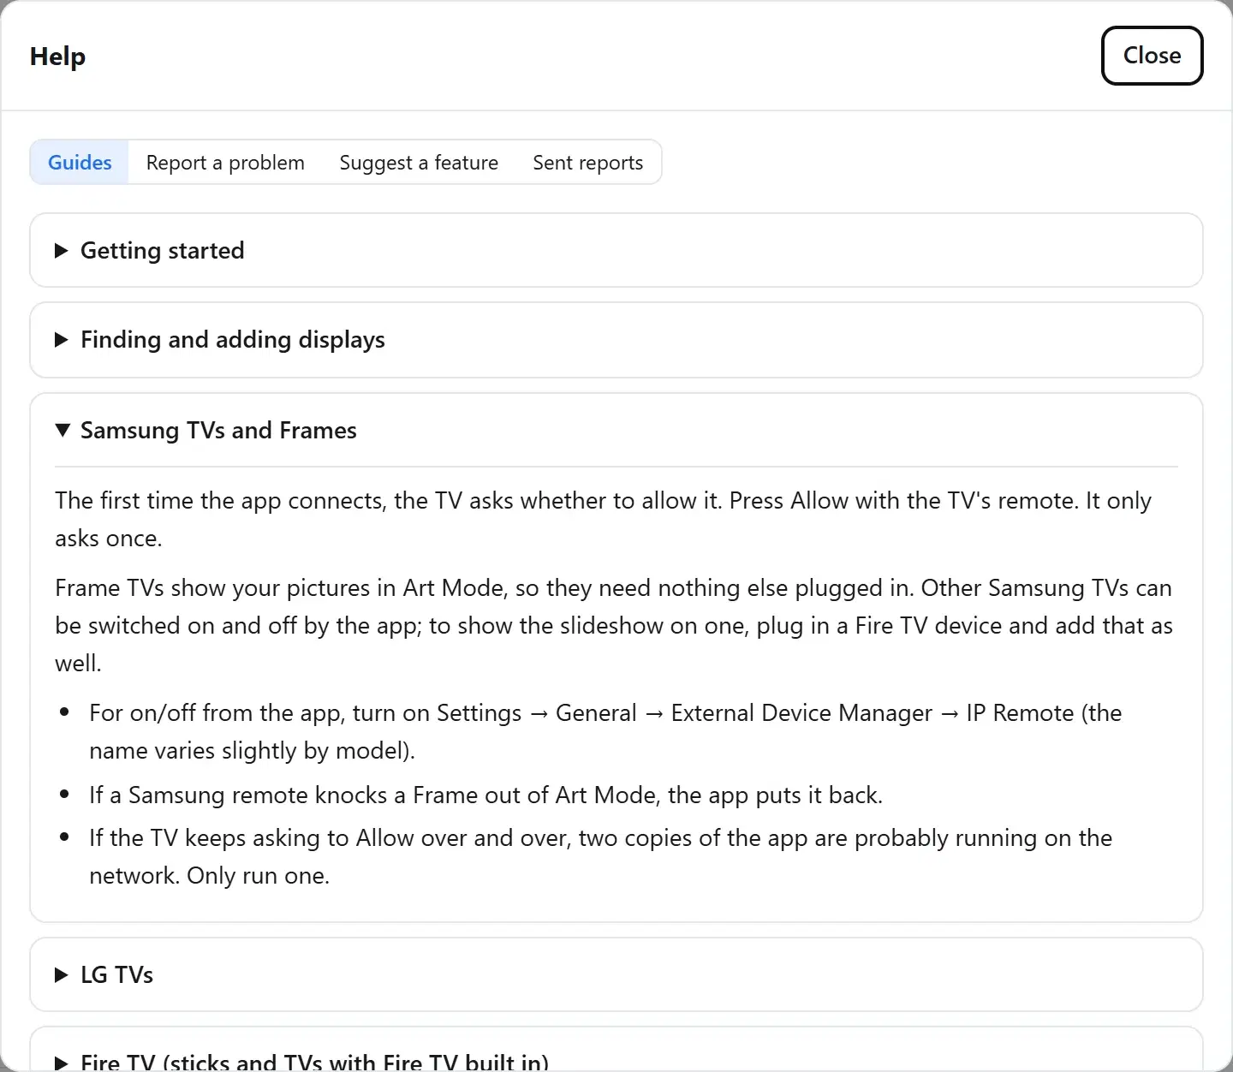The image size is (1233, 1072).
Task: Switch to the Guides tab
Action: (x=80, y=162)
